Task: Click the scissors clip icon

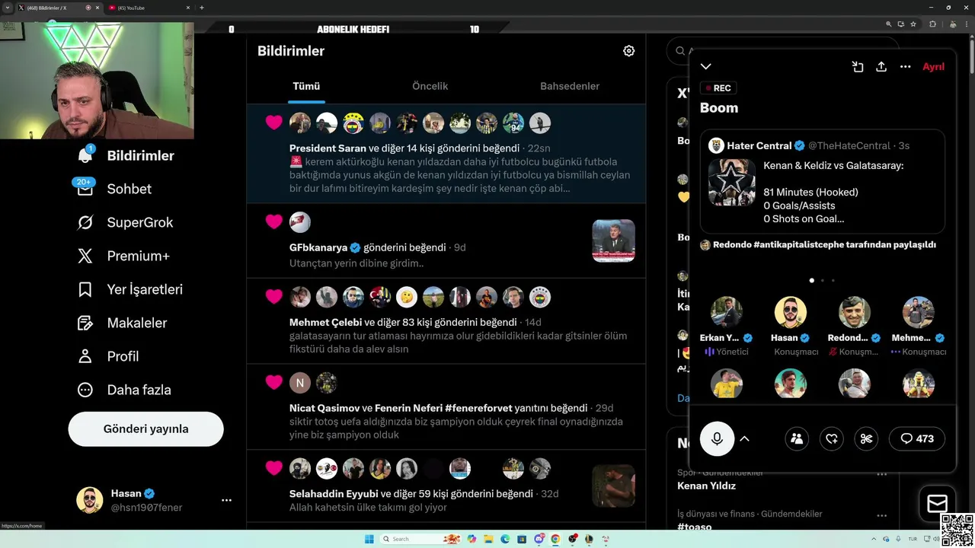Action: coord(866,438)
